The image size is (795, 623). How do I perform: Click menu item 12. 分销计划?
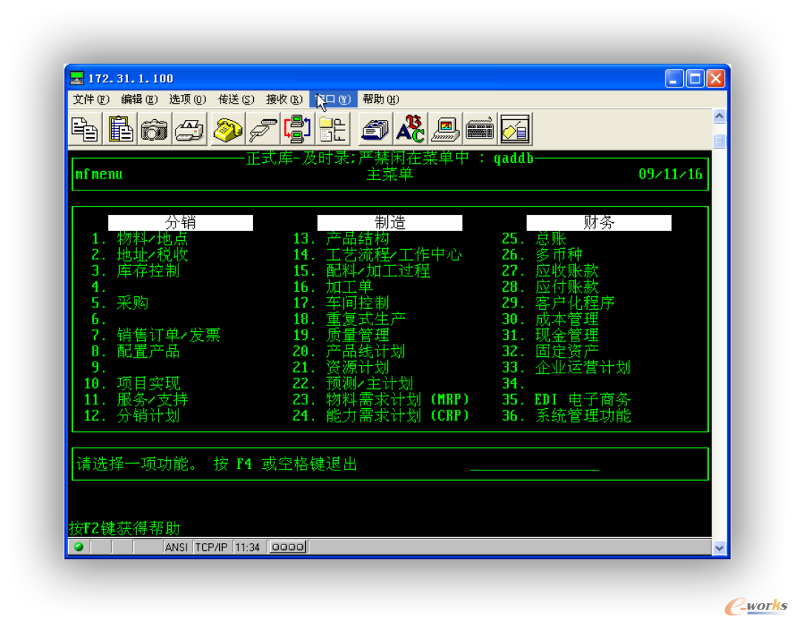coord(132,416)
